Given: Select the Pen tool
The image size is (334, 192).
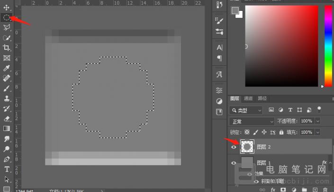Looking at the screenshot, I should [x=6, y=159].
